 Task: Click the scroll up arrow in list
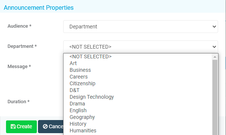click(x=215, y=57)
